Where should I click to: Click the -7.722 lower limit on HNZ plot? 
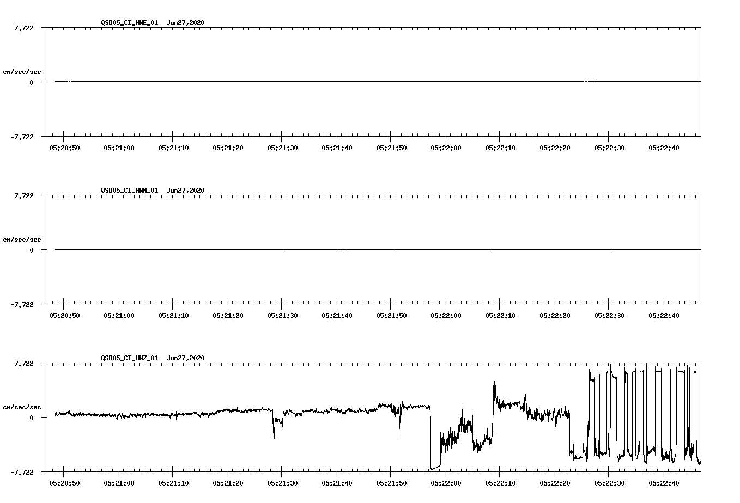tap(22, 473)
